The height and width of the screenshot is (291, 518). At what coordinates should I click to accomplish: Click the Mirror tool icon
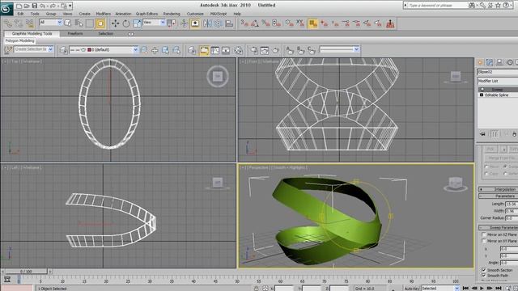(x=207, y=23)
